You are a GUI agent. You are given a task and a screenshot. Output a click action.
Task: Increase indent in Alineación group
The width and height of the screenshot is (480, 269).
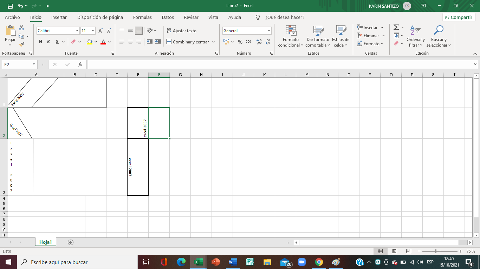(158, 42)
